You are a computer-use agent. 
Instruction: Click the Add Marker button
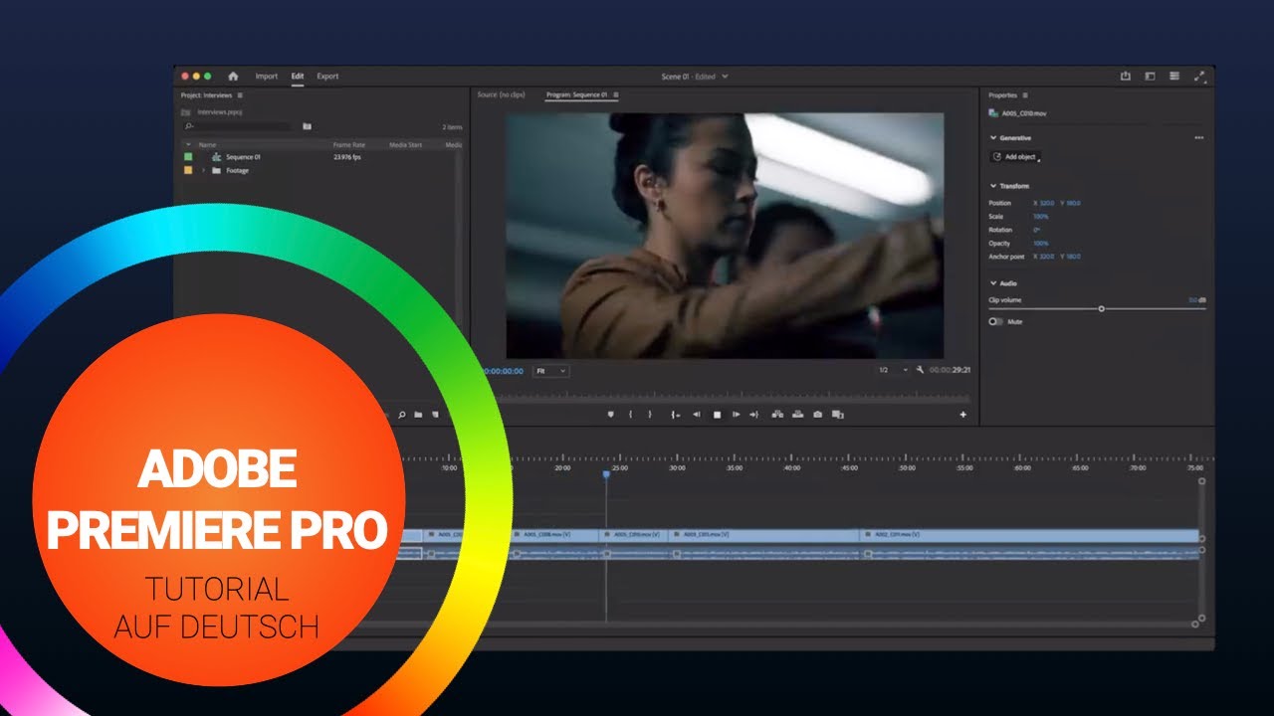pyautogui.click(x=610, y=415)
